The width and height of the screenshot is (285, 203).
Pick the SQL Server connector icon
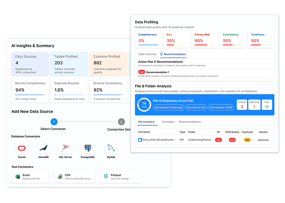(66, 148)
